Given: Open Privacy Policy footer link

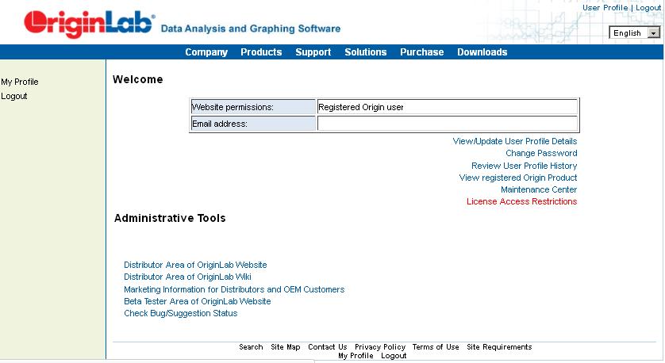Looking at the screenshot, I should [380, 347].
